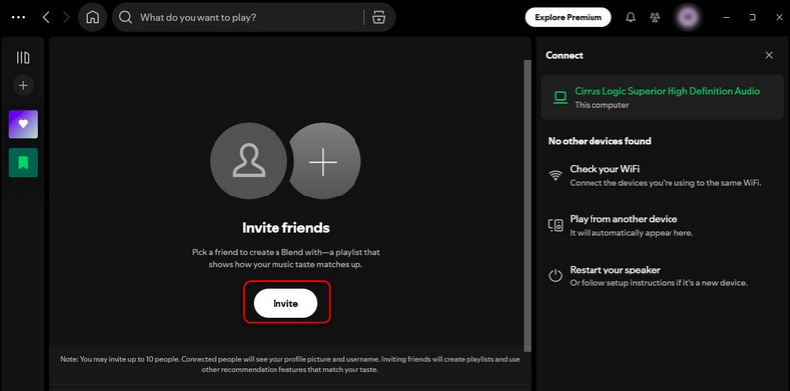Click 'This computer' label
Image resolution: width=790 pixels, height=391 pixels.
click(601, 105)
